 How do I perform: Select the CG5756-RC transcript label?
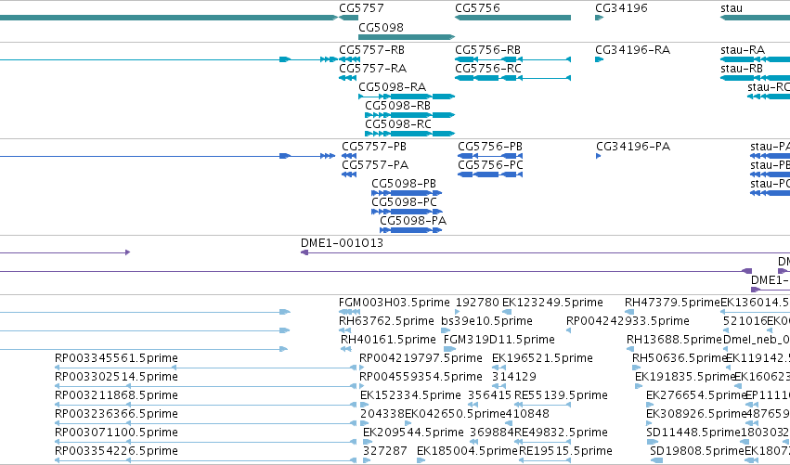pos(488,69)
